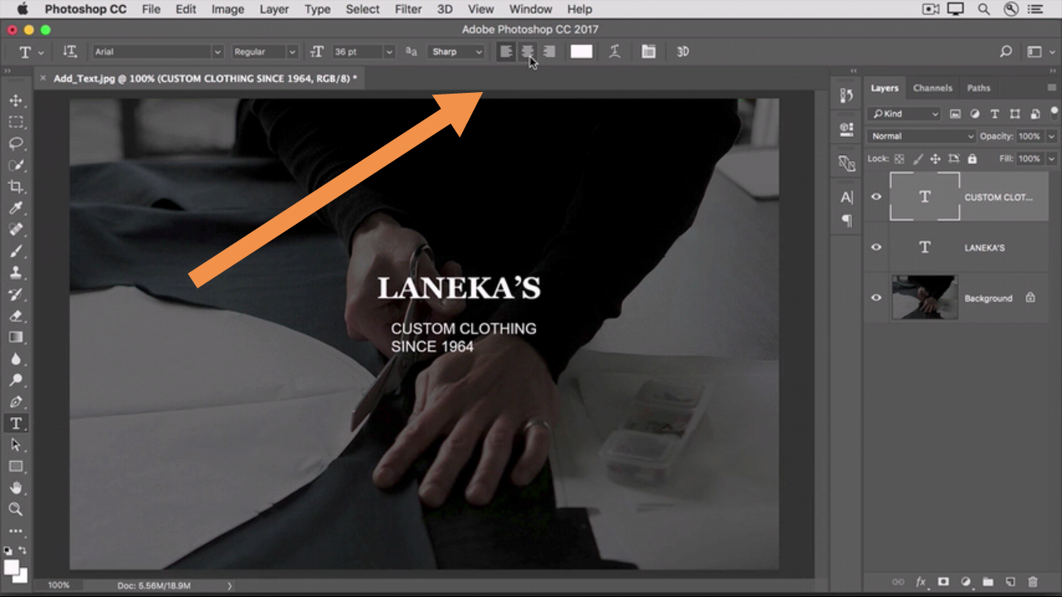The height and width of the screenshot is (597, 1062).
Task: Open the Arial font family dropdown
Action: (x=158, y=51)
